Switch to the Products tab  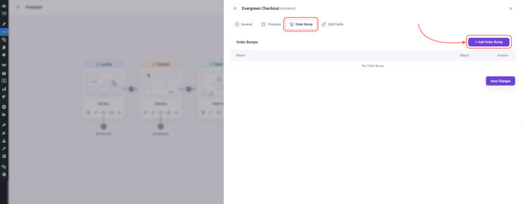(271, 24)
